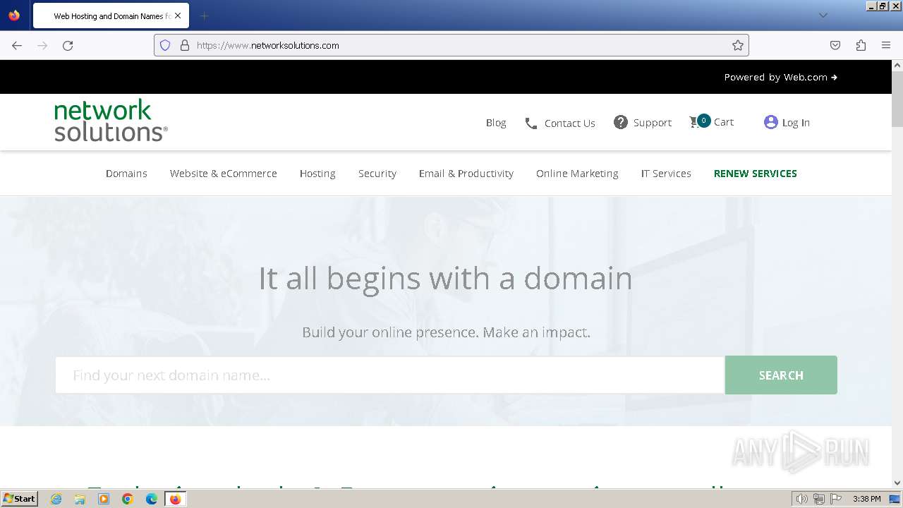Follow the Powered by Web.com link
Viewport: 903px width, 508px height.
tap(780, 77)
